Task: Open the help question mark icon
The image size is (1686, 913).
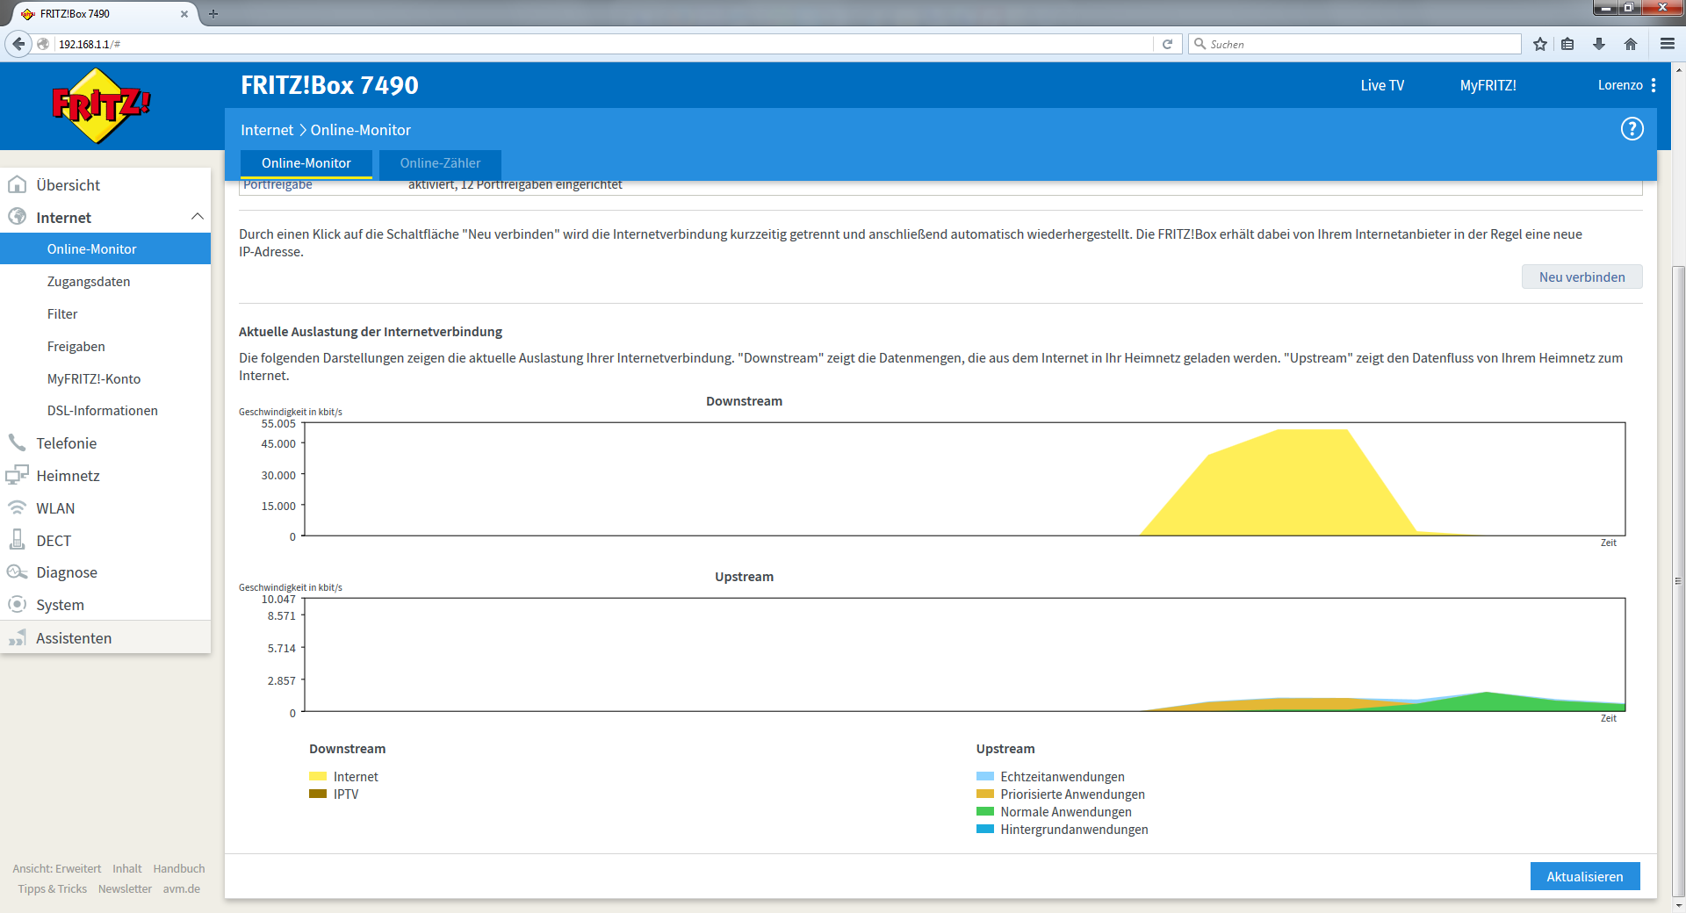Action: coord(1632,129)
